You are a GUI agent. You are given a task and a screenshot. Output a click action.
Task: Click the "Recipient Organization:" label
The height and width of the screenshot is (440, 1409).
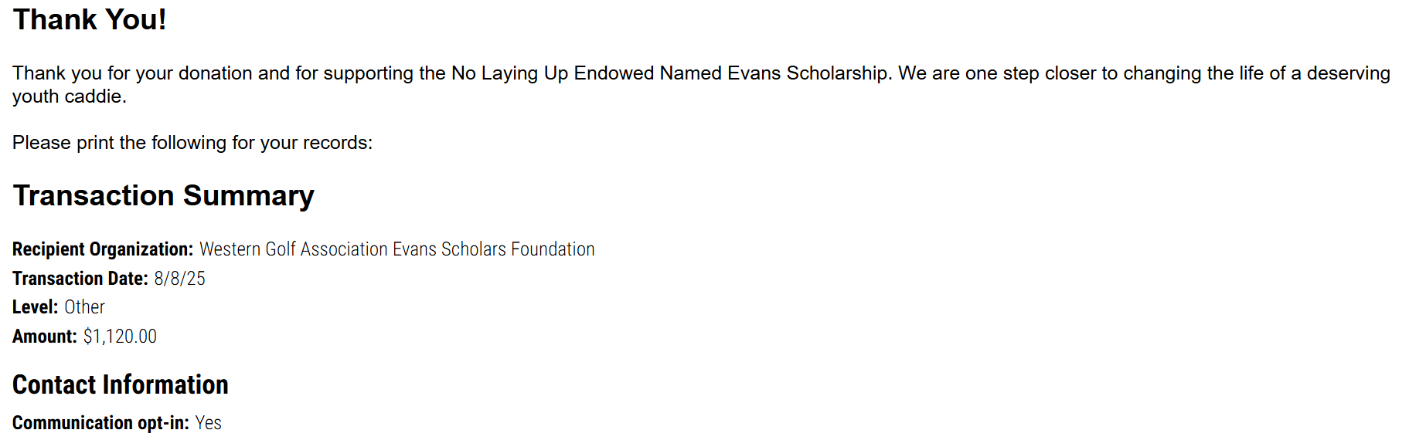[103, 249]
